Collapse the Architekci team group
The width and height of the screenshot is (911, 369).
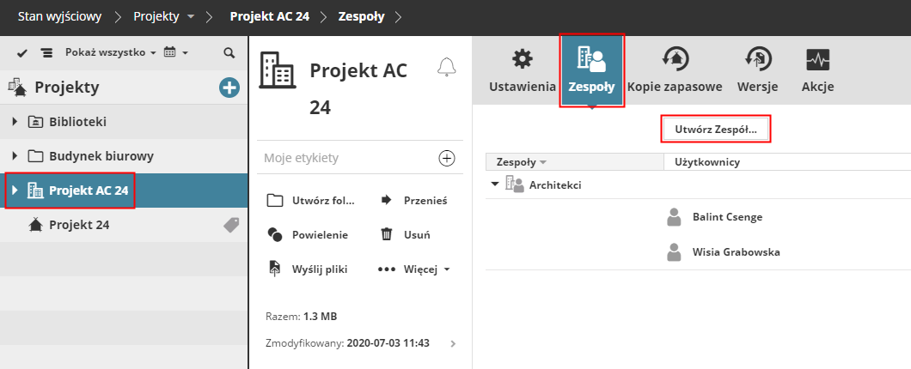pyautogui.click(x=494, y=184)
